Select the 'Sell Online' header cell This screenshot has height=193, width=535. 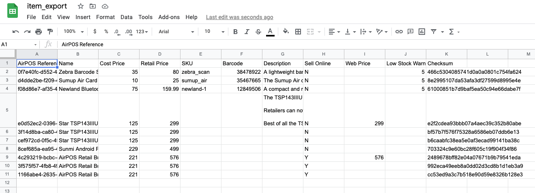[x=324, y=63]
